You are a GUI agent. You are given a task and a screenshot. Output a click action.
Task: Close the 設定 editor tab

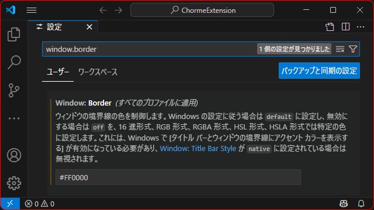coord(89,27)
